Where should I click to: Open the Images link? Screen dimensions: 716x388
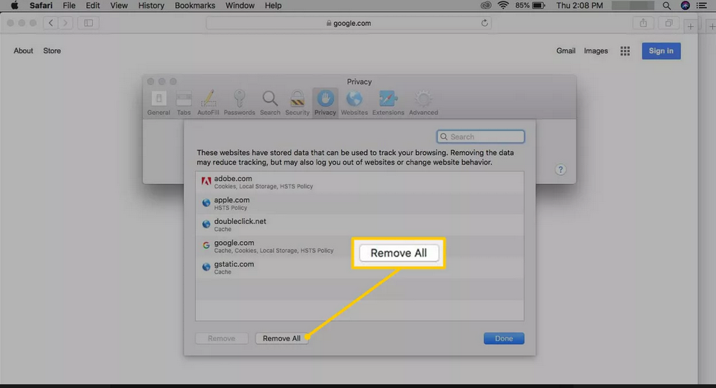(x=596, y=50)
